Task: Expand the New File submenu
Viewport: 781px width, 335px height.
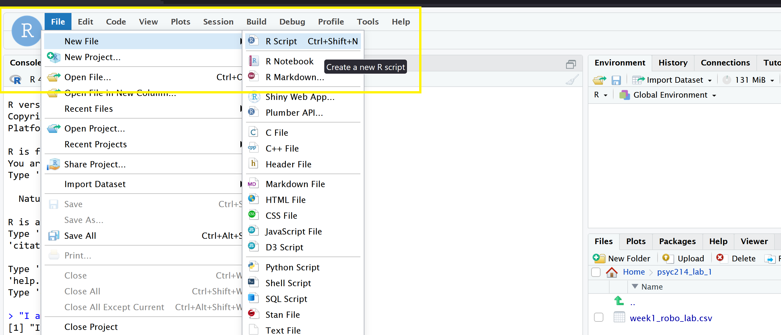Action: click(x=143, y=41)
